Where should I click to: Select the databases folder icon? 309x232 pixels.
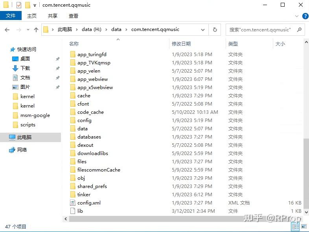click(x=73, y=137)
